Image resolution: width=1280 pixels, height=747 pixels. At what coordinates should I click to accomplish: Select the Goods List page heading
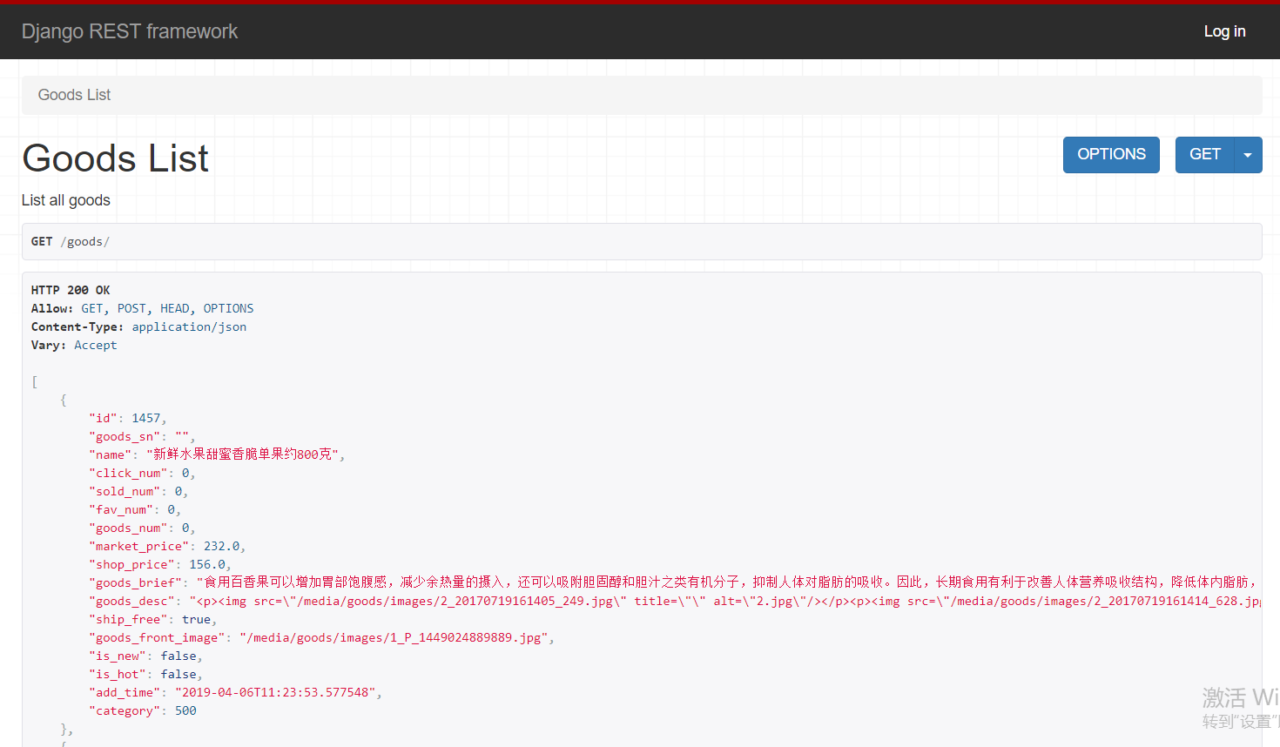tap(115, 158)
